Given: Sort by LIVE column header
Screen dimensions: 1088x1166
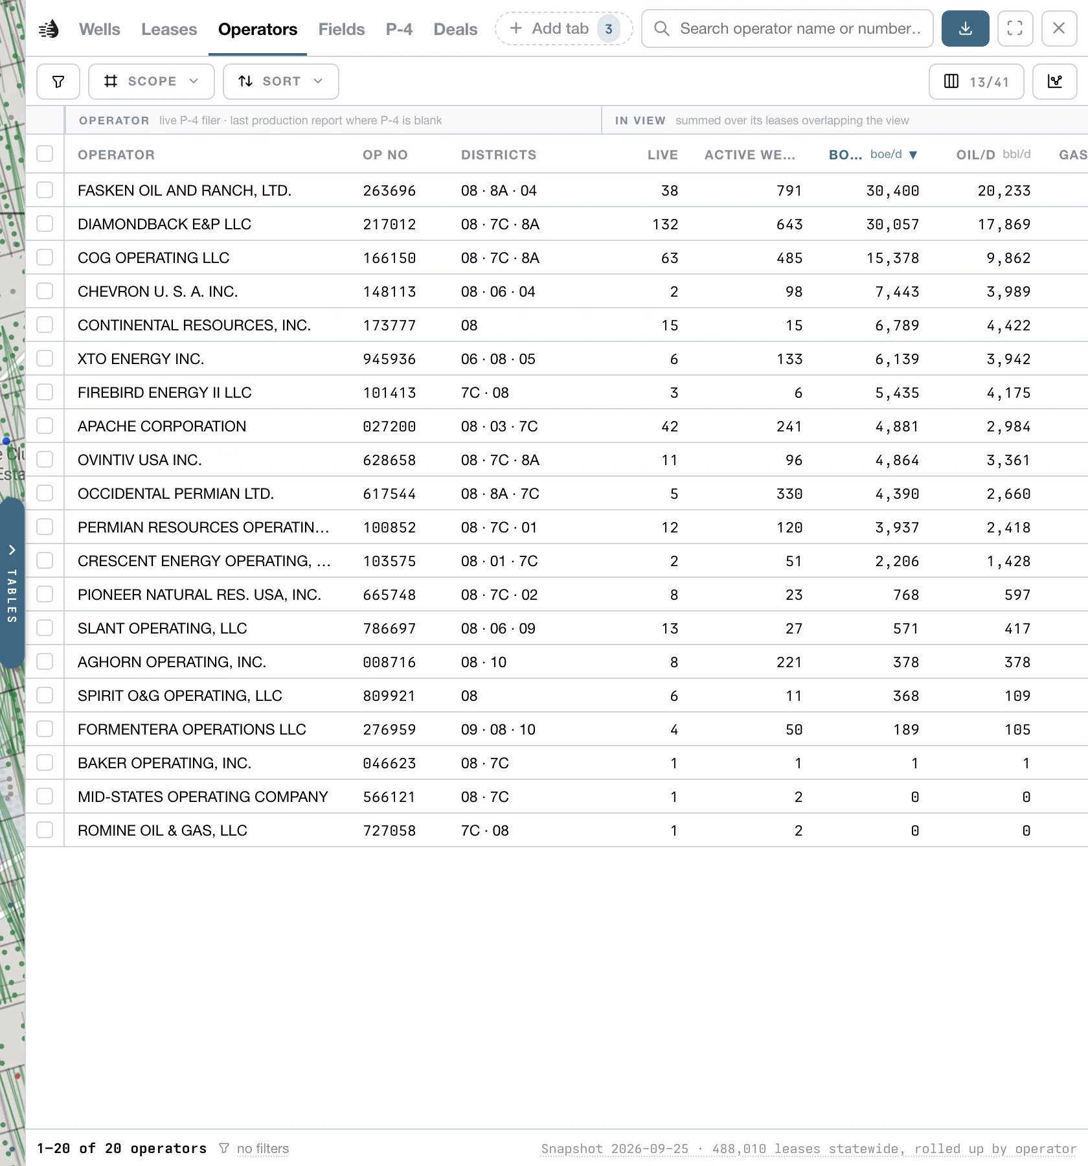Looking at the screenshot, I should tap(663, 155).
